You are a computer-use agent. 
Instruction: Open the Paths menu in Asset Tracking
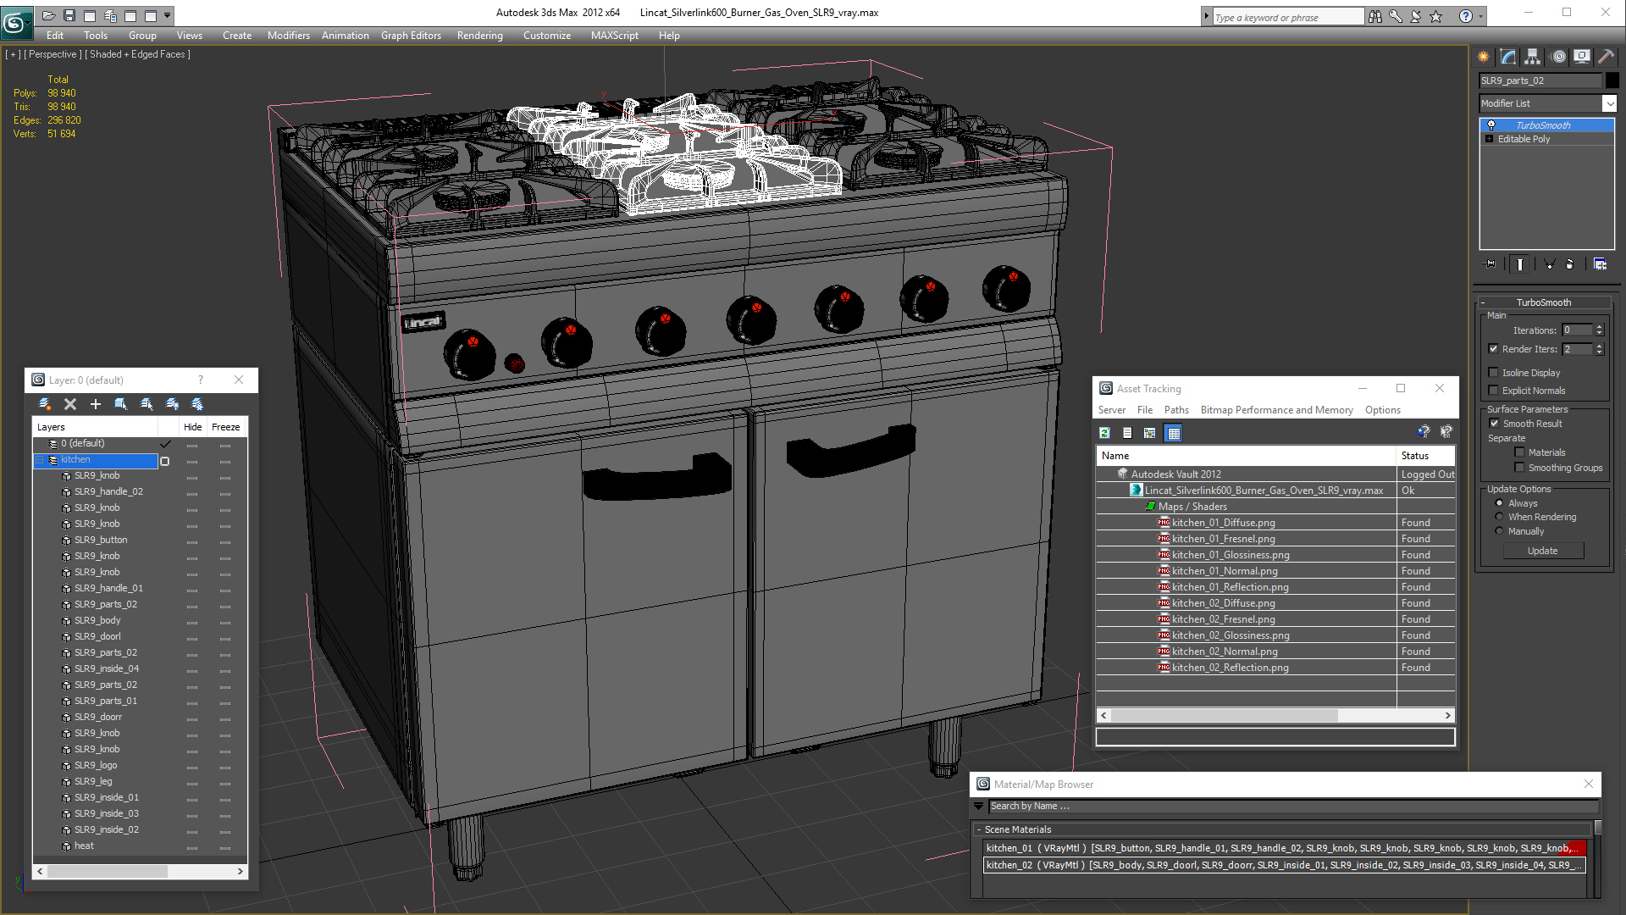point(1176,410)
